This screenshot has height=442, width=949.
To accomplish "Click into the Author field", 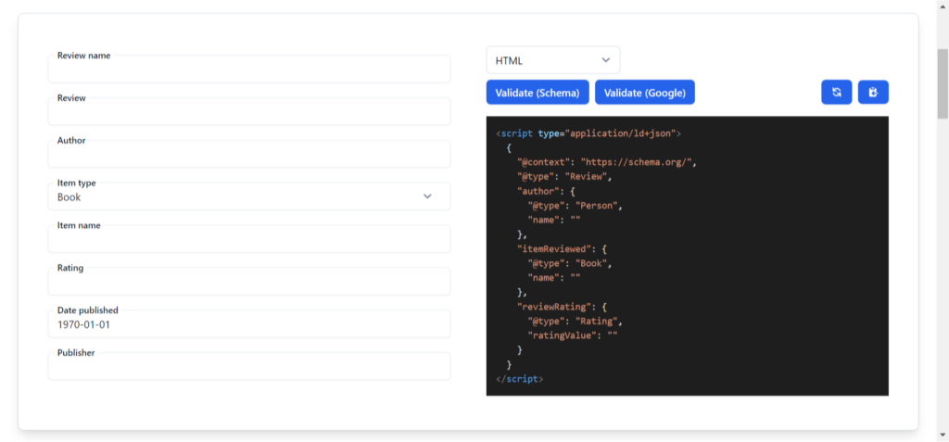I will coord(249,154).
